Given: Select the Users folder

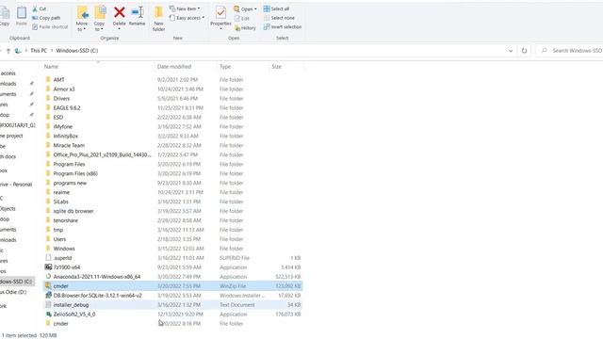Looking at the screenshot, I should [59, 239].
